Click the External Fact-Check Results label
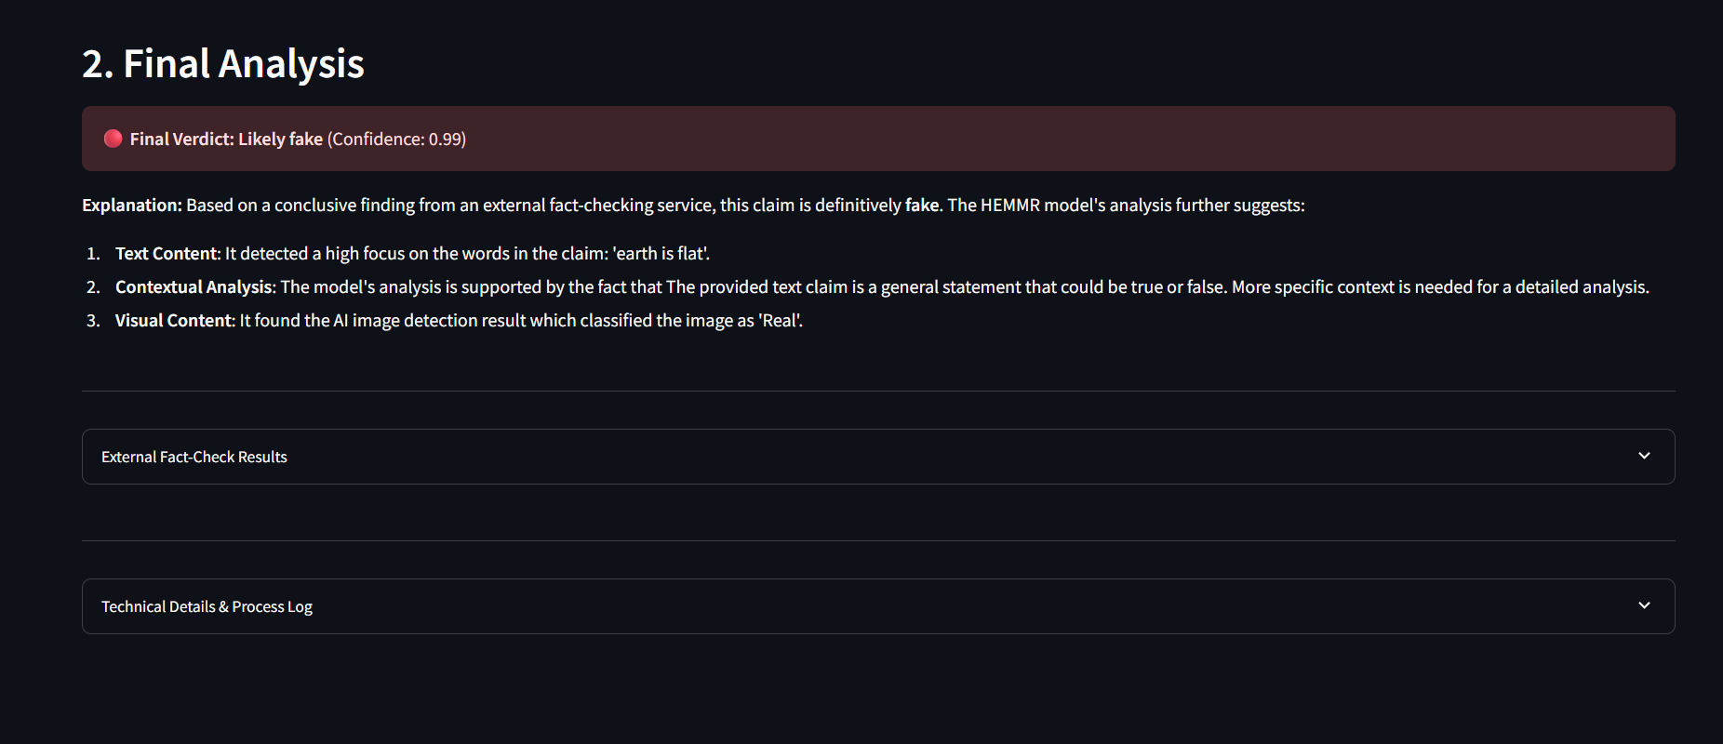This screenshot has width=1723, height=744. tap(194, 457)
